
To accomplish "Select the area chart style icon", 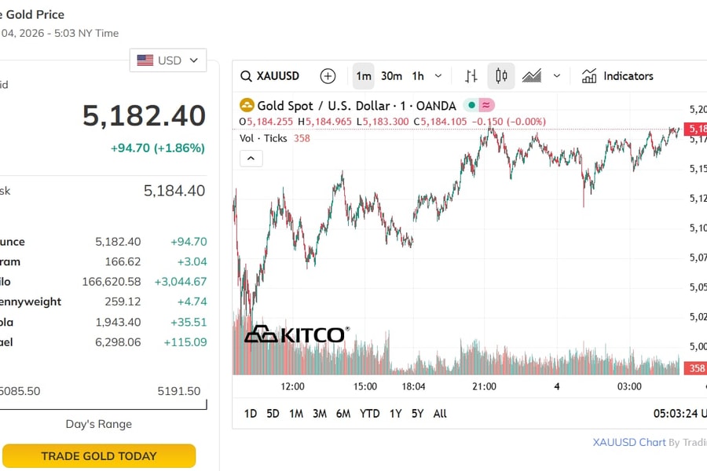I will tap(532, 76).
